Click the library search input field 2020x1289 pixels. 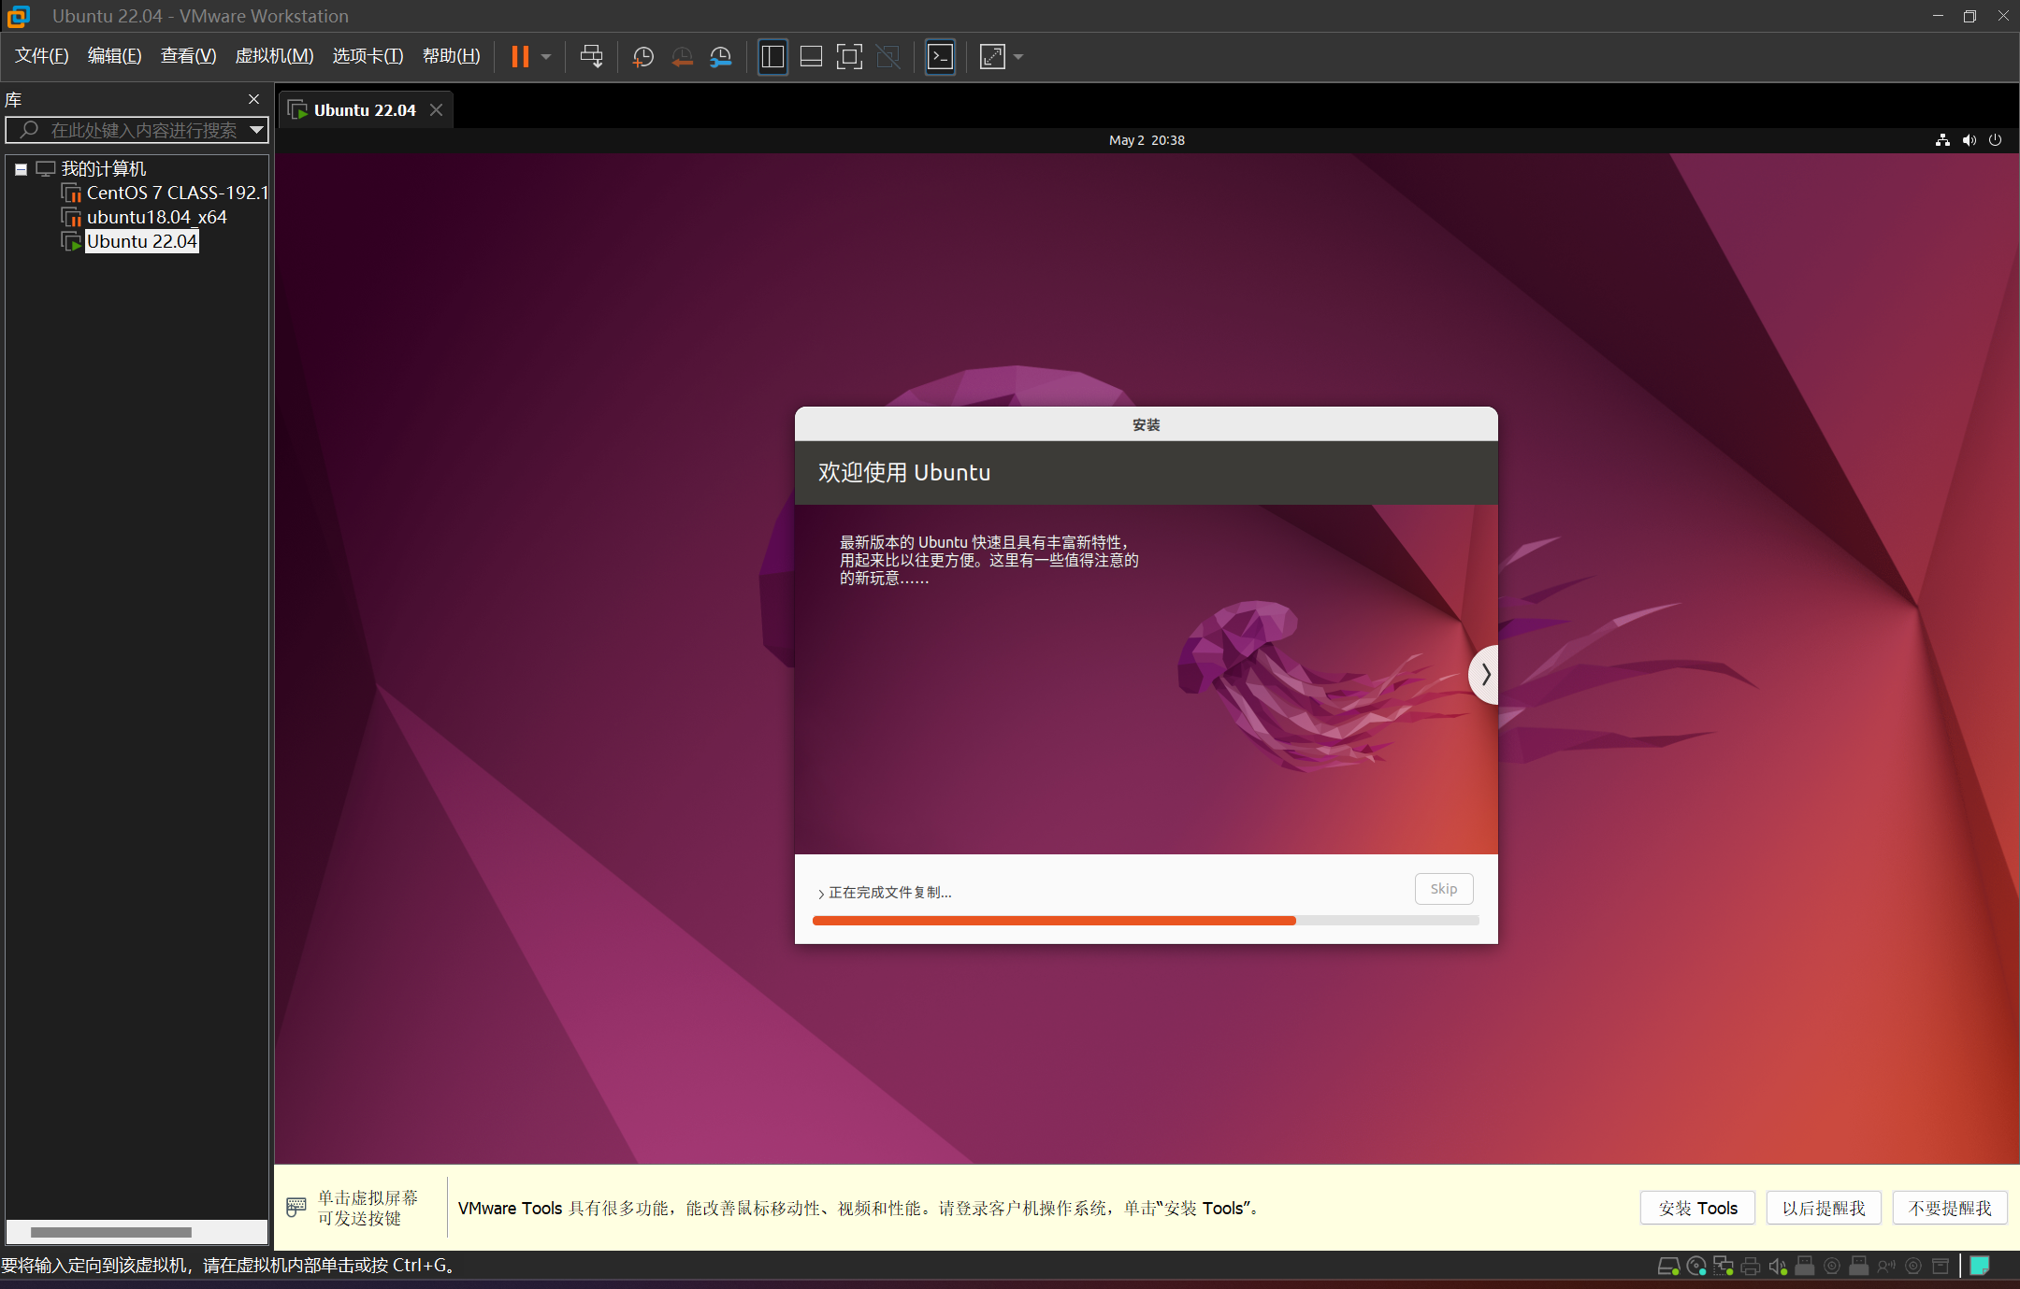coord(140,130)
